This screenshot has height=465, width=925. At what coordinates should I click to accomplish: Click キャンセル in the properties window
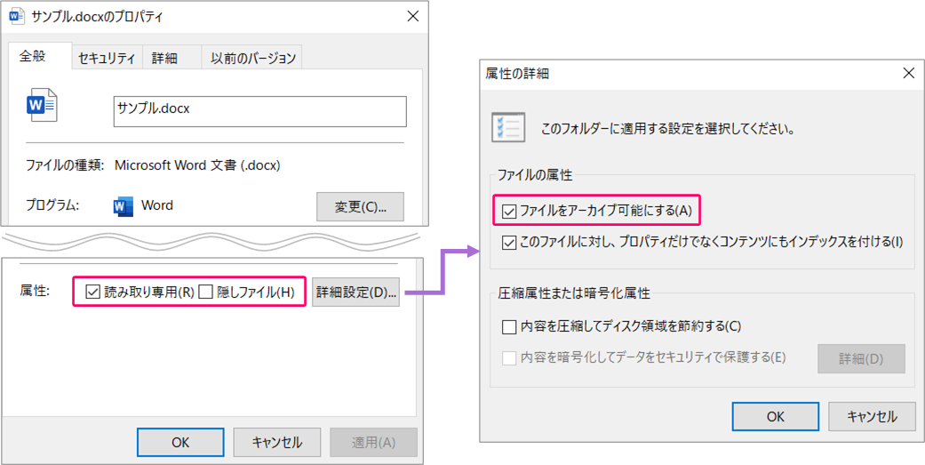pos(277,442)
